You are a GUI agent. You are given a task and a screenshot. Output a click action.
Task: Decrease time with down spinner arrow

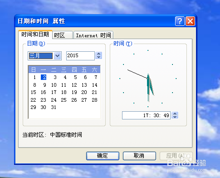tap(175, 117)
